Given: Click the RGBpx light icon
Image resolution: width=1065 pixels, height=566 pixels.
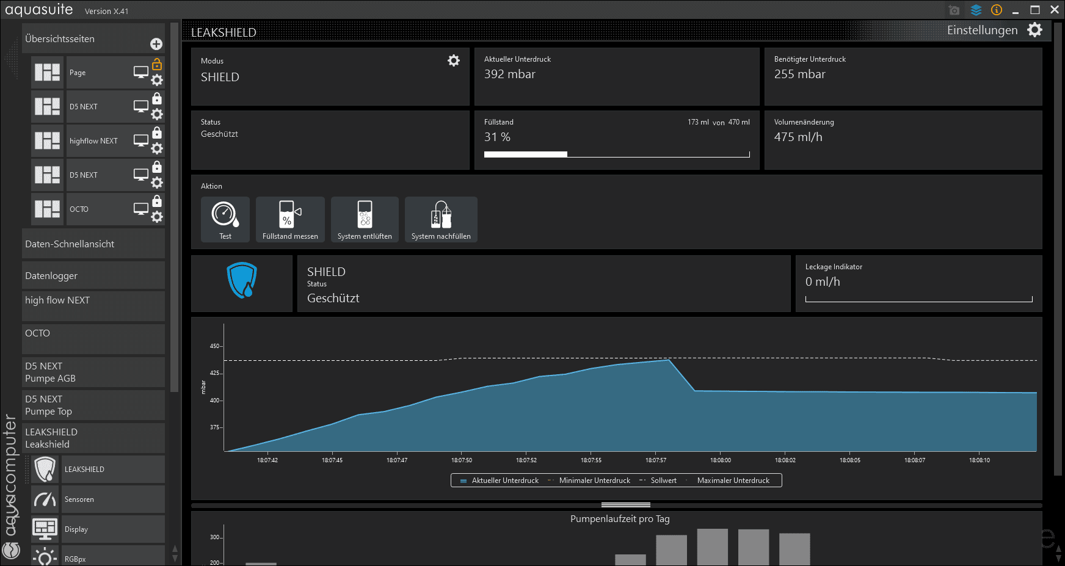Looking at the screenshot, I should point(45,557).
